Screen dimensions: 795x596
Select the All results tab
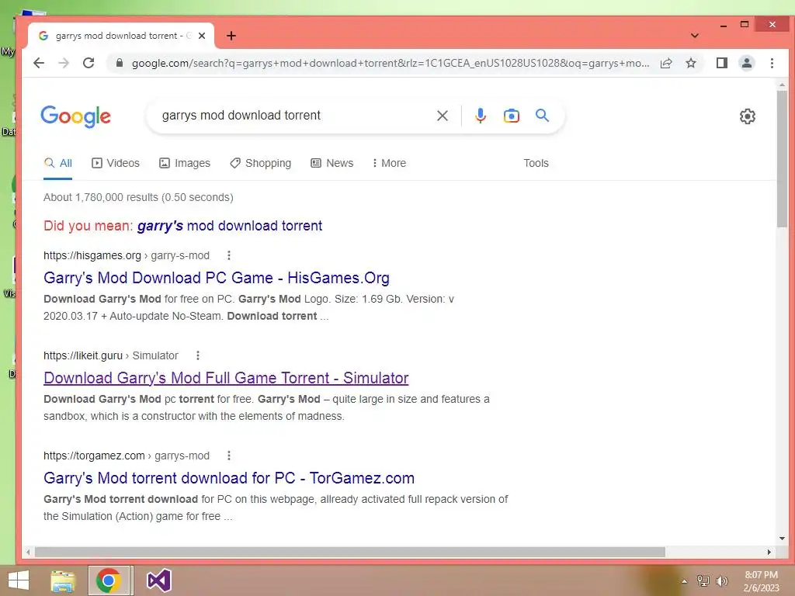tap(57, 163)
